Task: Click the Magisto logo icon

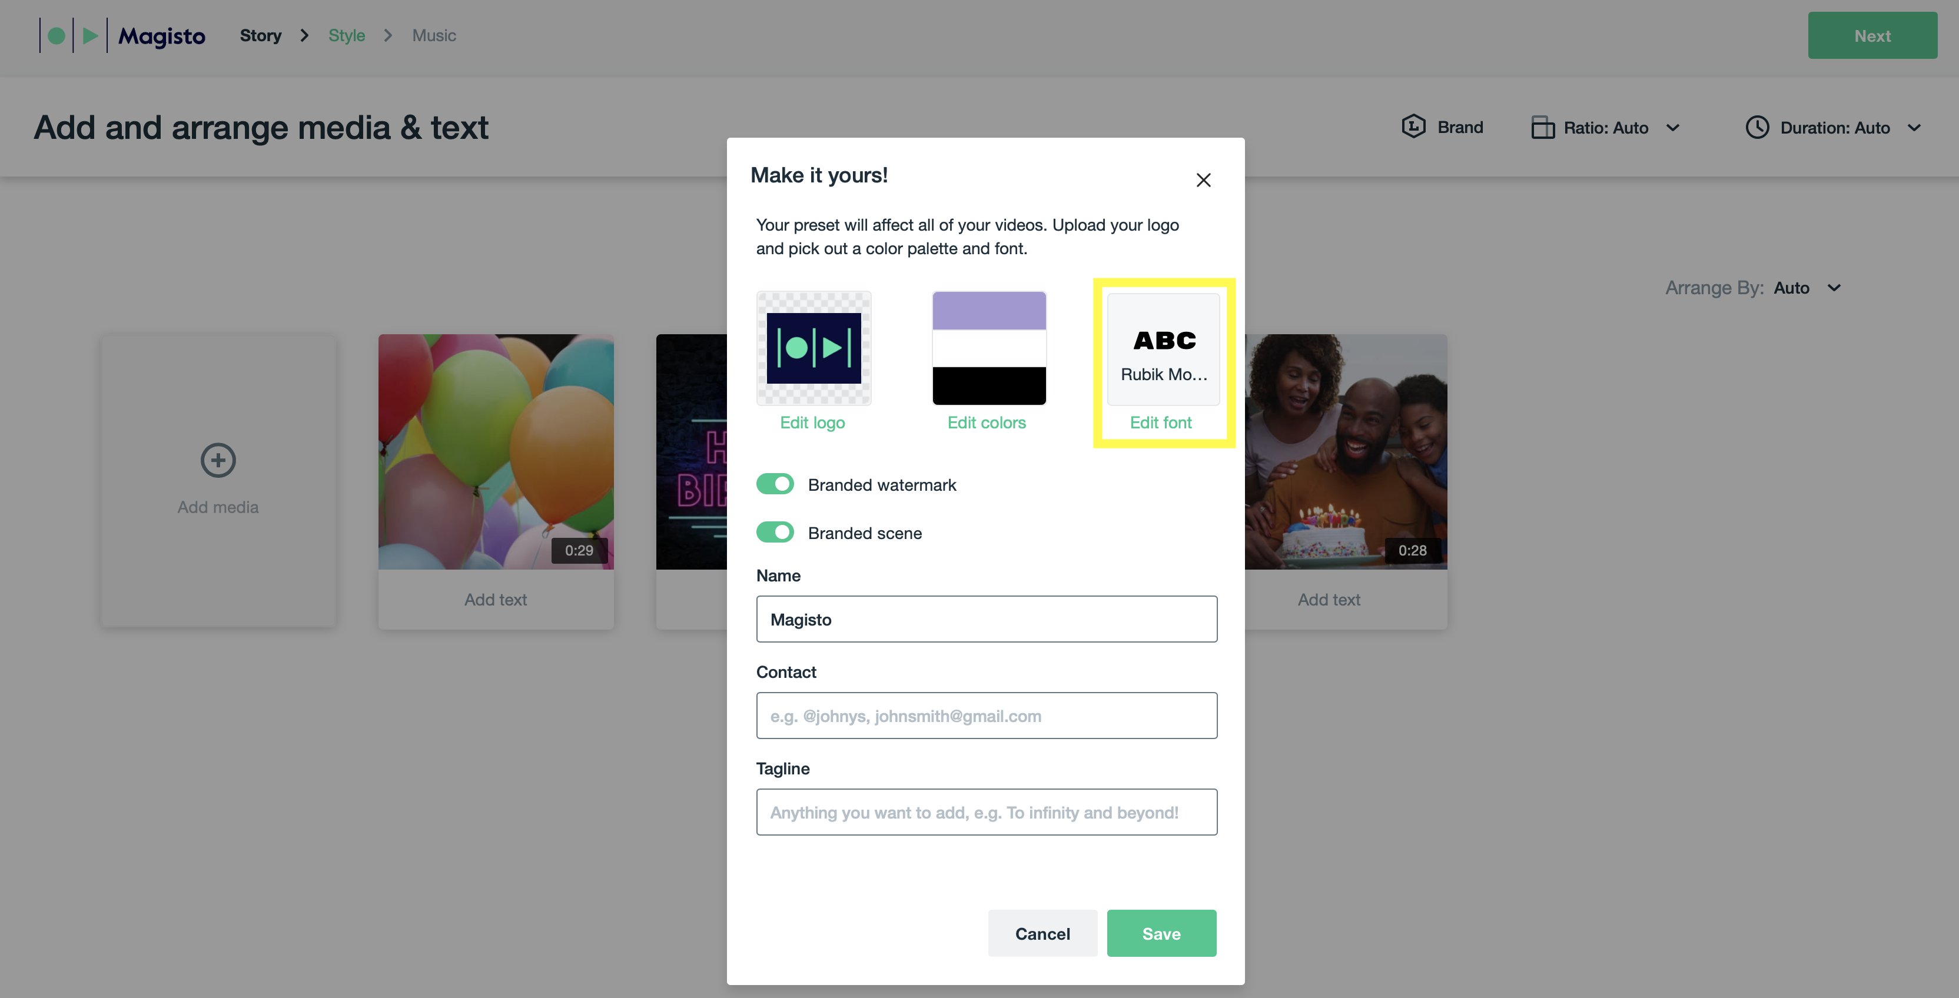Action: [x=73, y=35]
